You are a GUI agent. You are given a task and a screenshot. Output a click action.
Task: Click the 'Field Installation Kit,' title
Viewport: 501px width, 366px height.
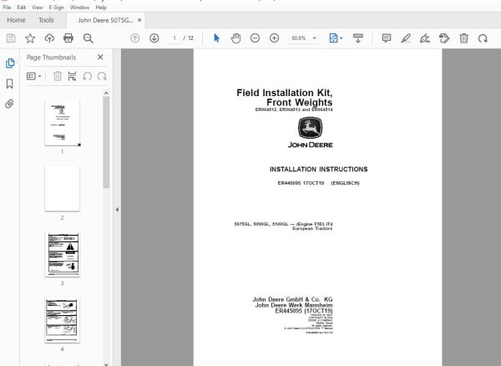pos(285,93)
